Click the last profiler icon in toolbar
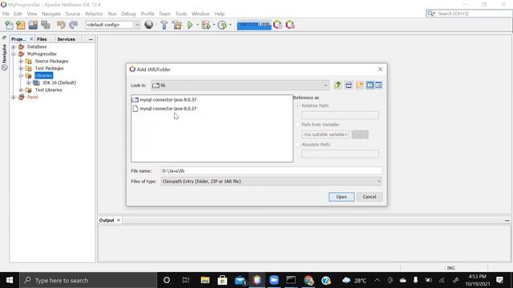 pyautogui.click(x=290, y=25)
